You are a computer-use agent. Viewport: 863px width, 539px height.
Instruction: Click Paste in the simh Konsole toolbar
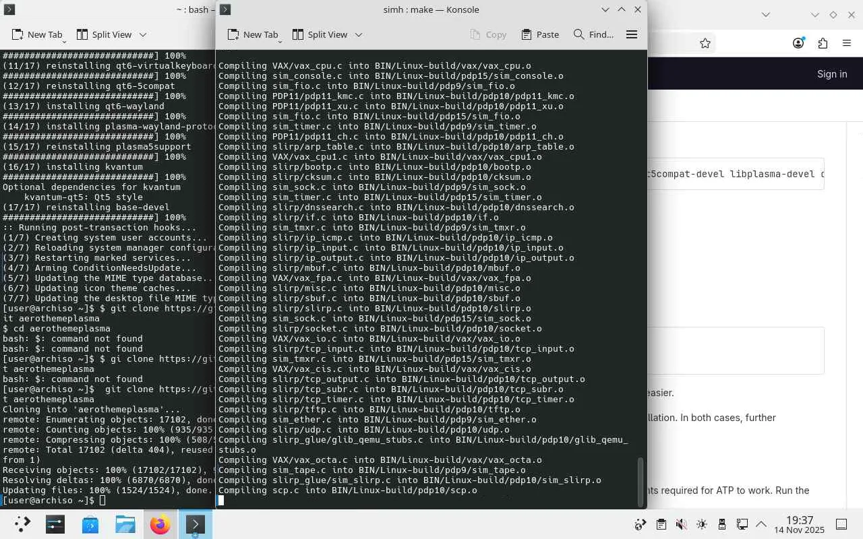coord(540,34)
